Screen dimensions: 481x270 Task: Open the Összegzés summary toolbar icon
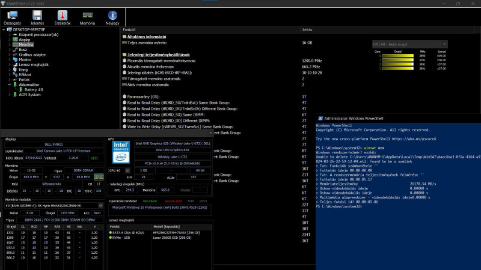click(x=12, y=16)
